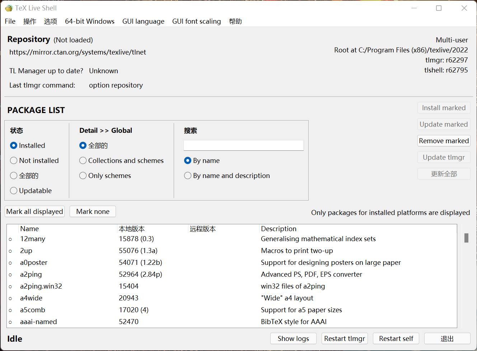
Task: Click version 15878 (0.3) cell
Action: click(136, 239)
